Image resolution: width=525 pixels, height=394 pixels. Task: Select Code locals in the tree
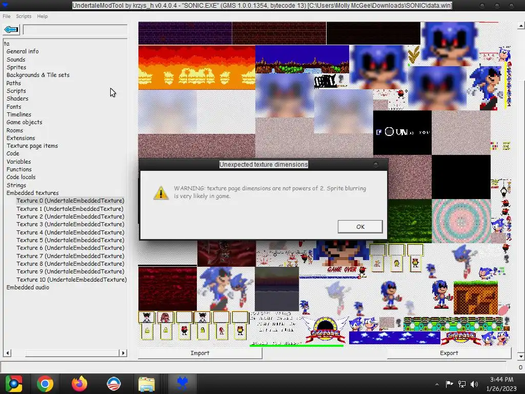click(21, 177)
